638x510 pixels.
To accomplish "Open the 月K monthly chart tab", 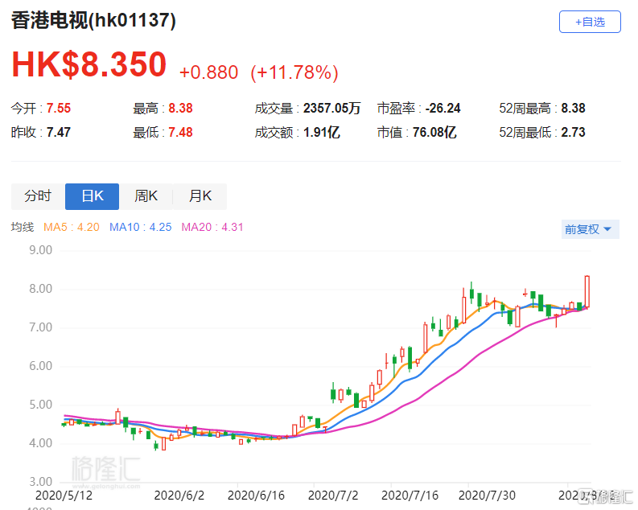I will 200,196.
